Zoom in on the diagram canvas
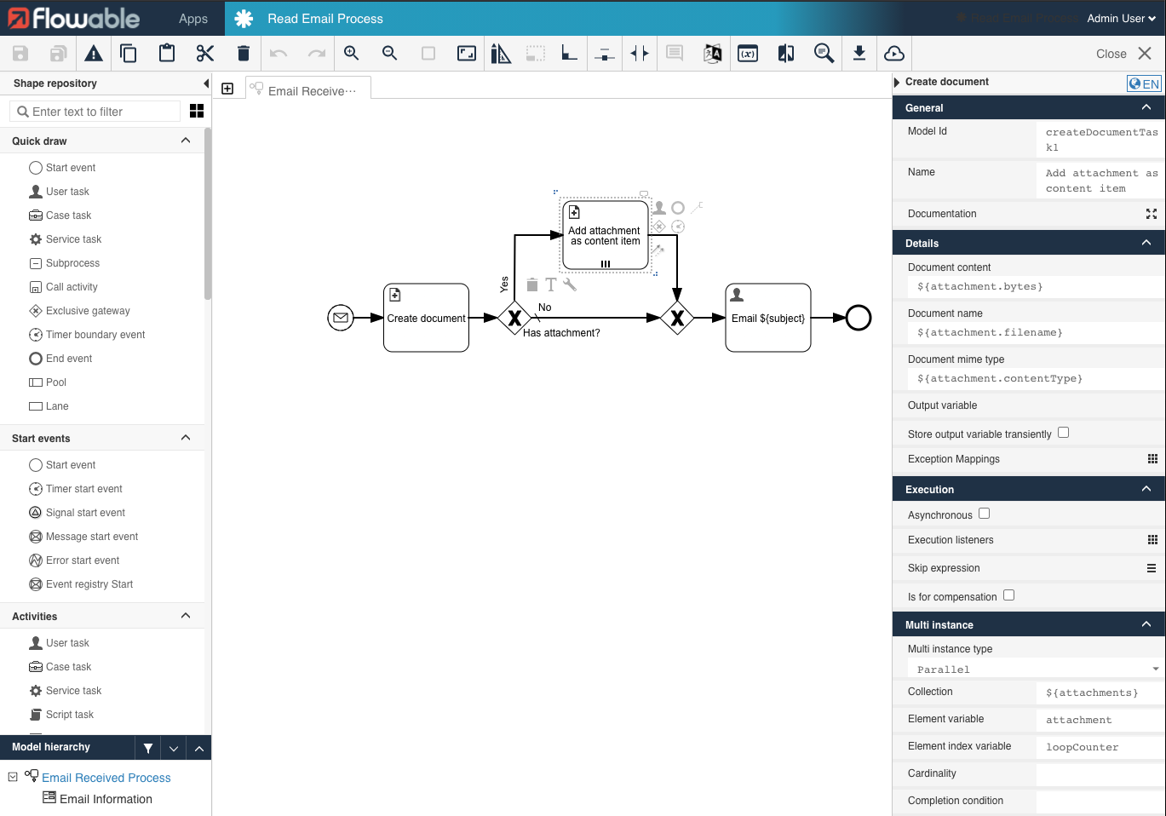This screenshot has height=816, width=1166. click(x=351, y=53)
